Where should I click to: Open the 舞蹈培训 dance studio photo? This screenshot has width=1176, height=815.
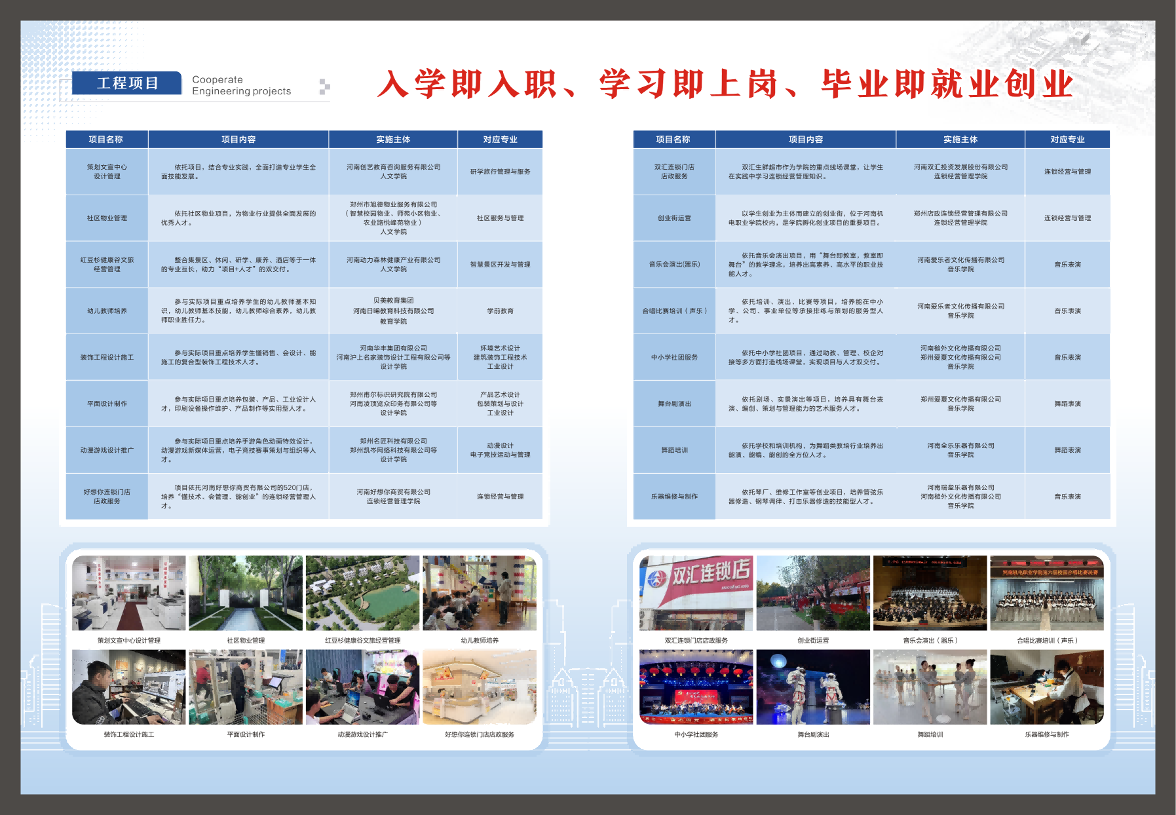[930, 687]
